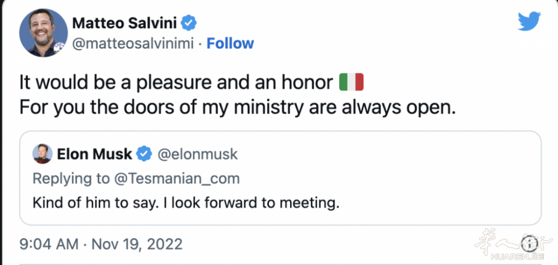Click the Twitter bird logo
This screenshot has height=265, width=558.
529,22
